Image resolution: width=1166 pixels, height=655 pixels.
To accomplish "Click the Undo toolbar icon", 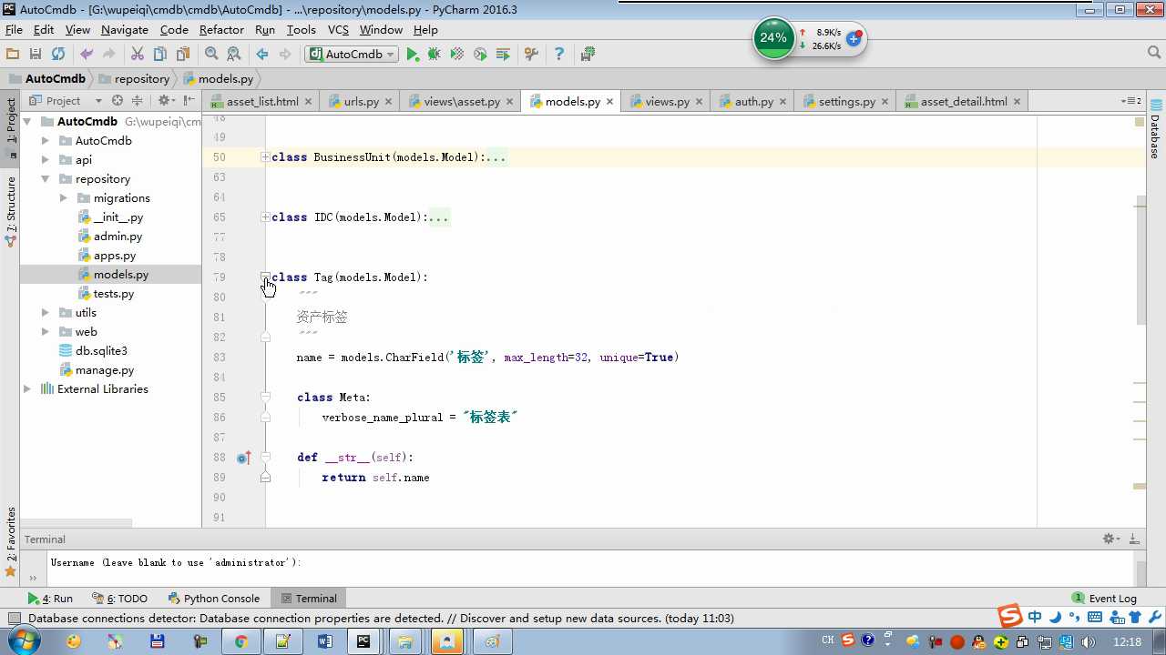I will click(x=87, y=54).
